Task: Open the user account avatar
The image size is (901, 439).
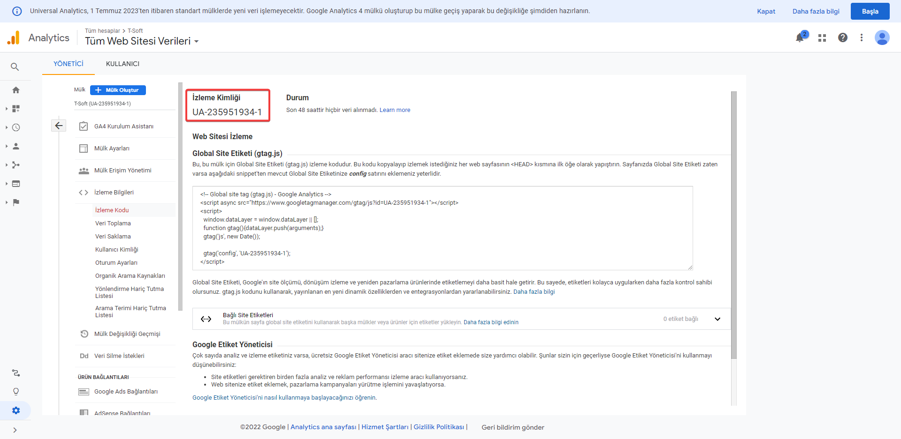Action: point(882,37)
